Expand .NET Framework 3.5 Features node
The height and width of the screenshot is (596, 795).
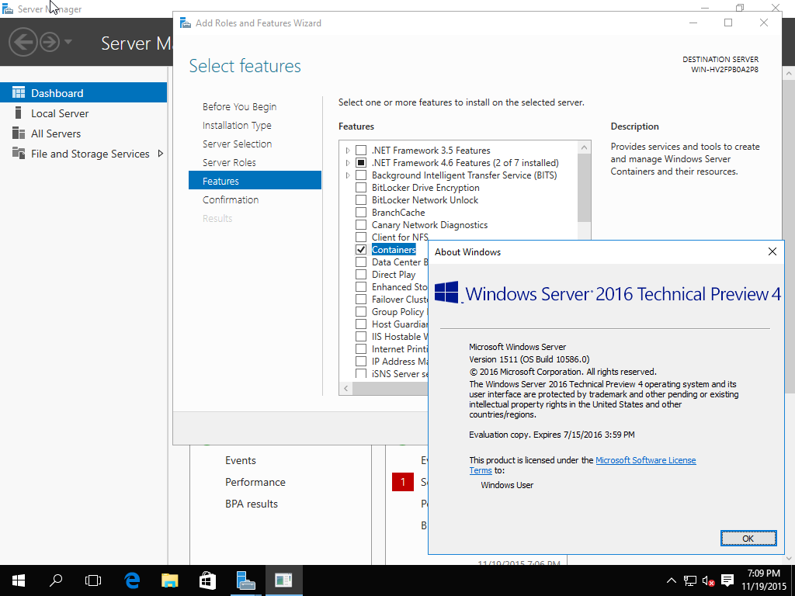pyautogui.click(x=348, y=151)
